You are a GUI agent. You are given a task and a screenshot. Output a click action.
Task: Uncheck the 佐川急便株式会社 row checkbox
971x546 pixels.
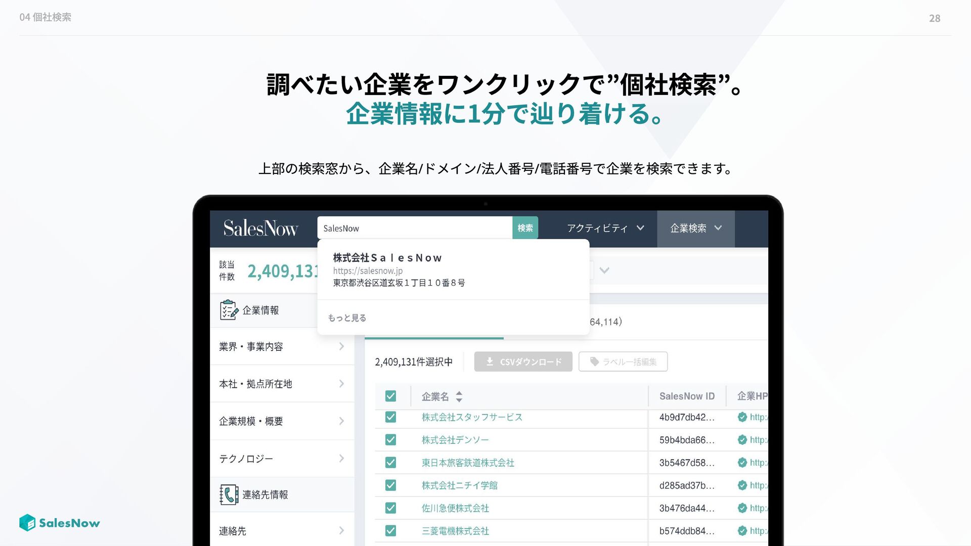(x=390, y=508)
